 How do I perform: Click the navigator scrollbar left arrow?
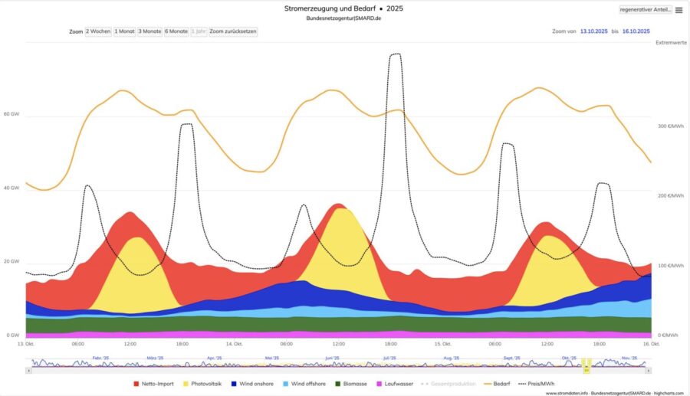coord(28,370)
